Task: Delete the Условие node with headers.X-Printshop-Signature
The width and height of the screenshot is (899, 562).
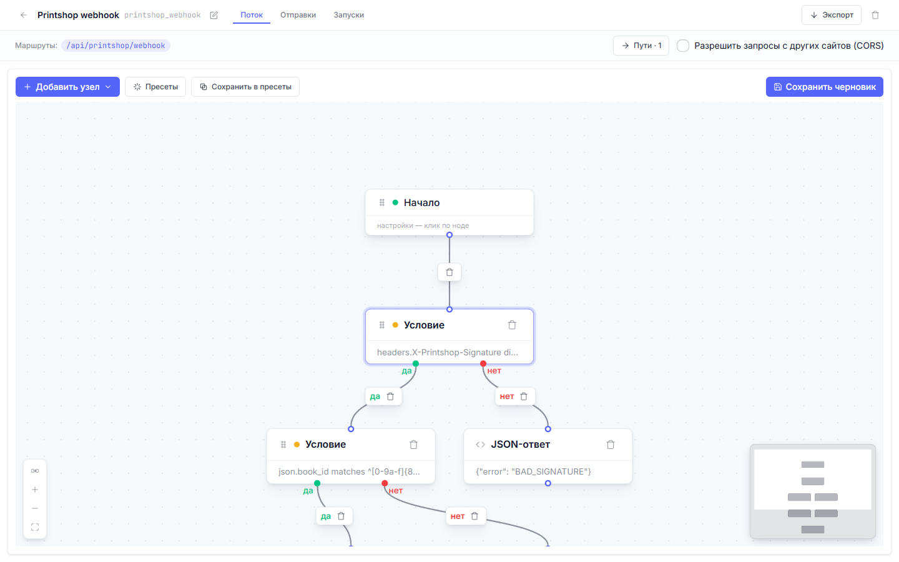Action: pos(512,325)
